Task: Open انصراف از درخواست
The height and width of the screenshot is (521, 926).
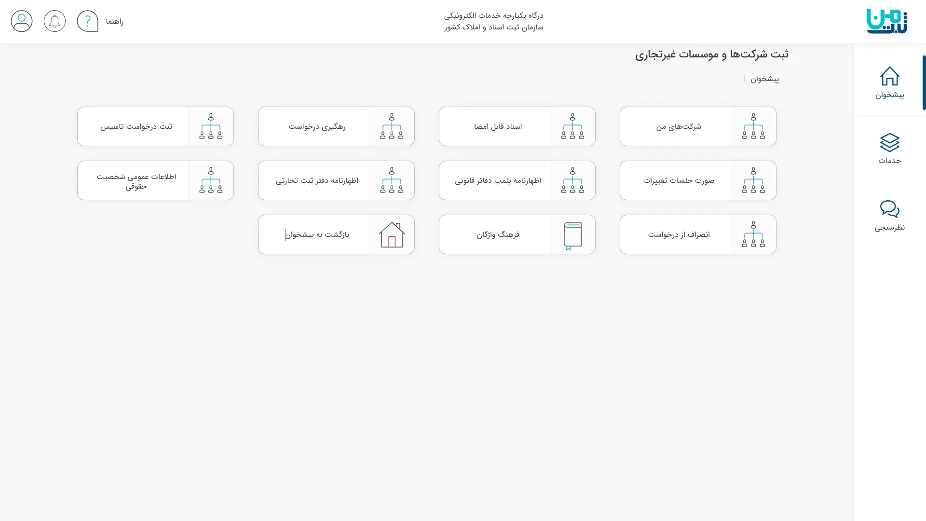Action: (675, 234)
